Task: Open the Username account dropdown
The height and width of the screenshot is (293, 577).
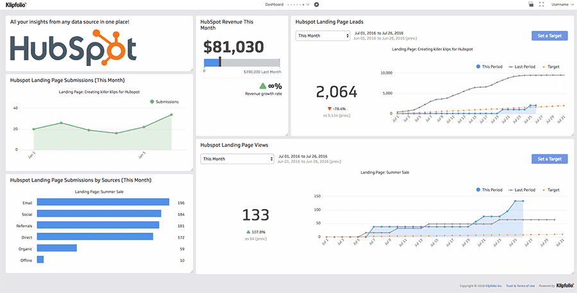Action: 562,4
